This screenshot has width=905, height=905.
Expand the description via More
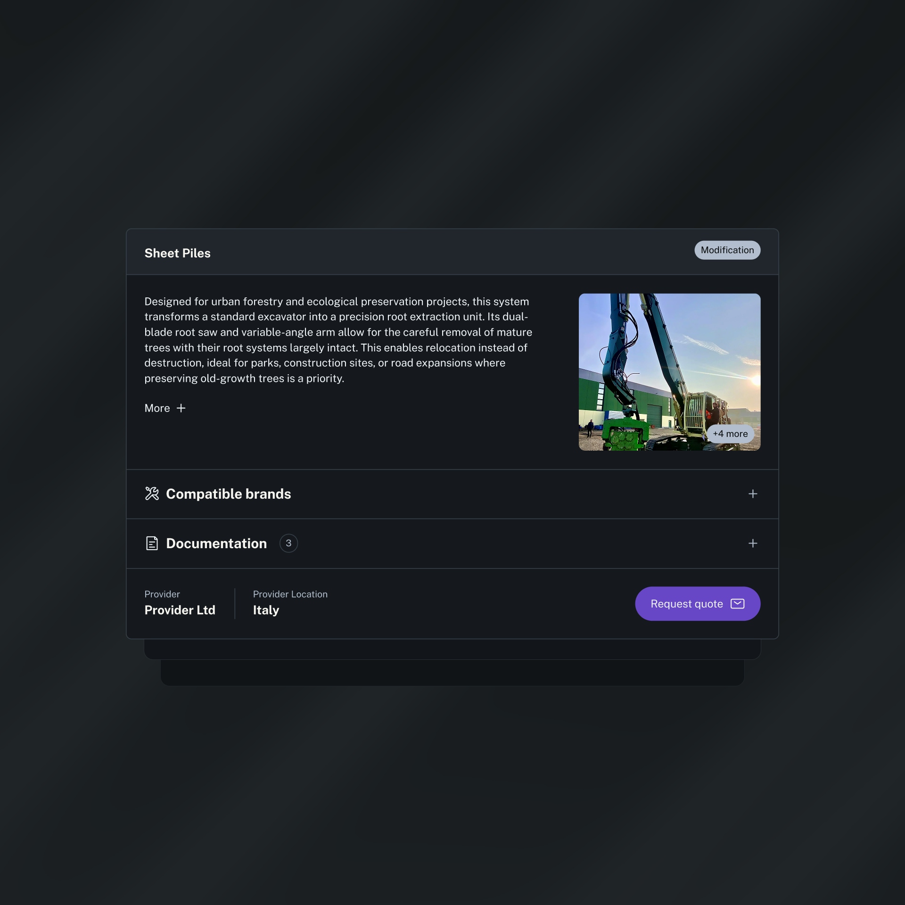(x=165, y=408)
